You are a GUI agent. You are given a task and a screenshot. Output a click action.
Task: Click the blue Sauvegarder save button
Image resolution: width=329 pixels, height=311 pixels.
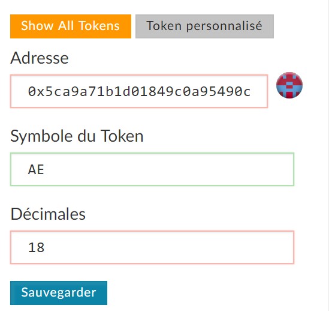tap(59, 293)
